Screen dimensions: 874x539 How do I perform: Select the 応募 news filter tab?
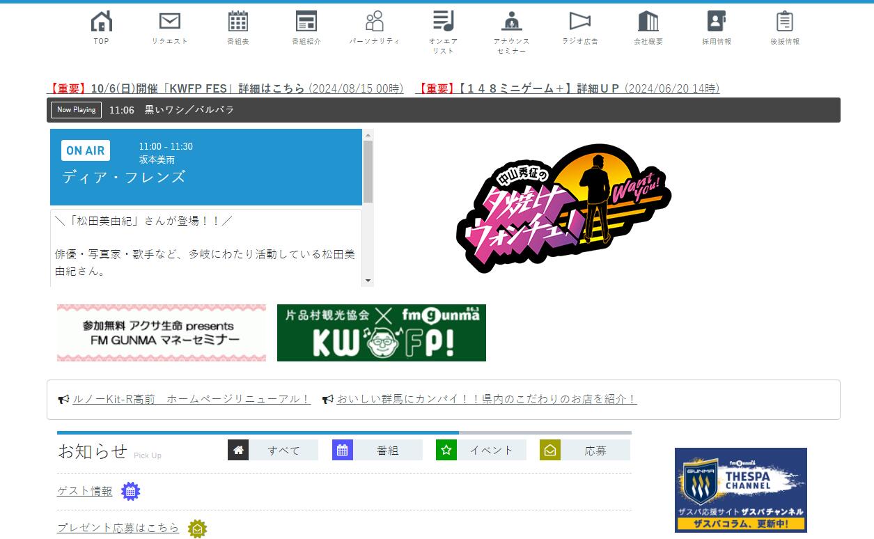point(585,450)
